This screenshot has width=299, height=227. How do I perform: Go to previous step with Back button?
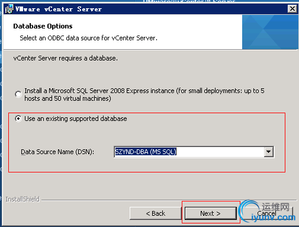pyautogui.click(x=156, y=213)
